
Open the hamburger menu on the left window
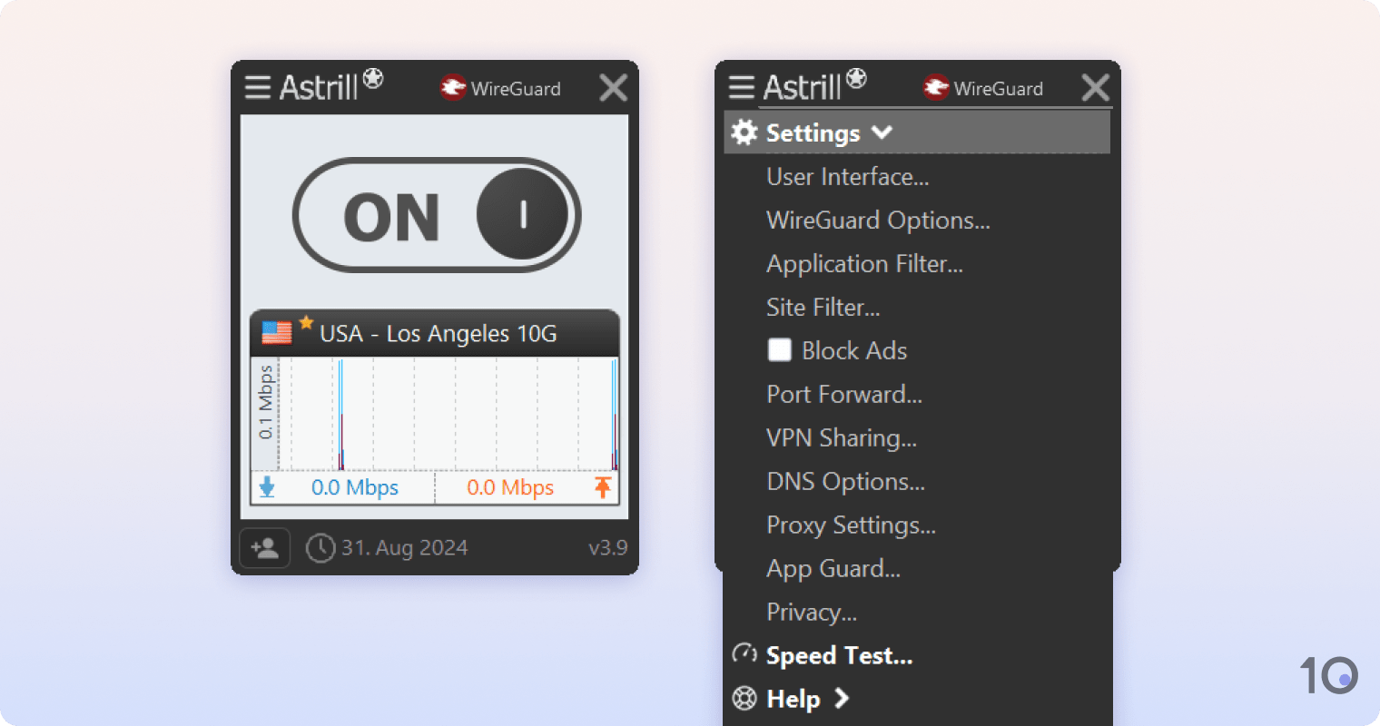[258, 86]
